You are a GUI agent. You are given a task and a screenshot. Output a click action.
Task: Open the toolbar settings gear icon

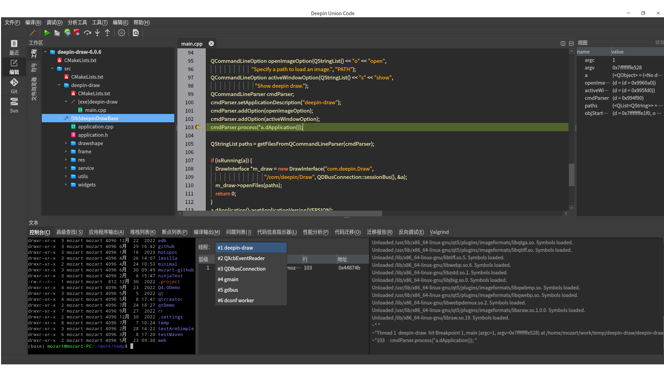pos(121,32)
